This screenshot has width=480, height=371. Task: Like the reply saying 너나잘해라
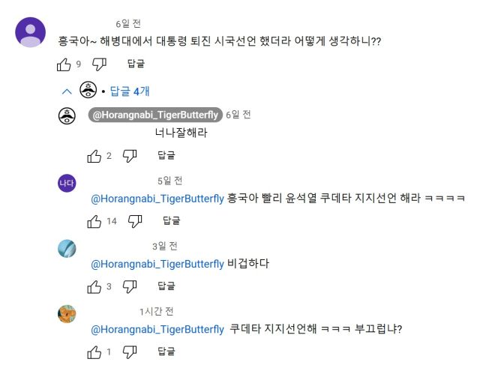coord(94,156)
